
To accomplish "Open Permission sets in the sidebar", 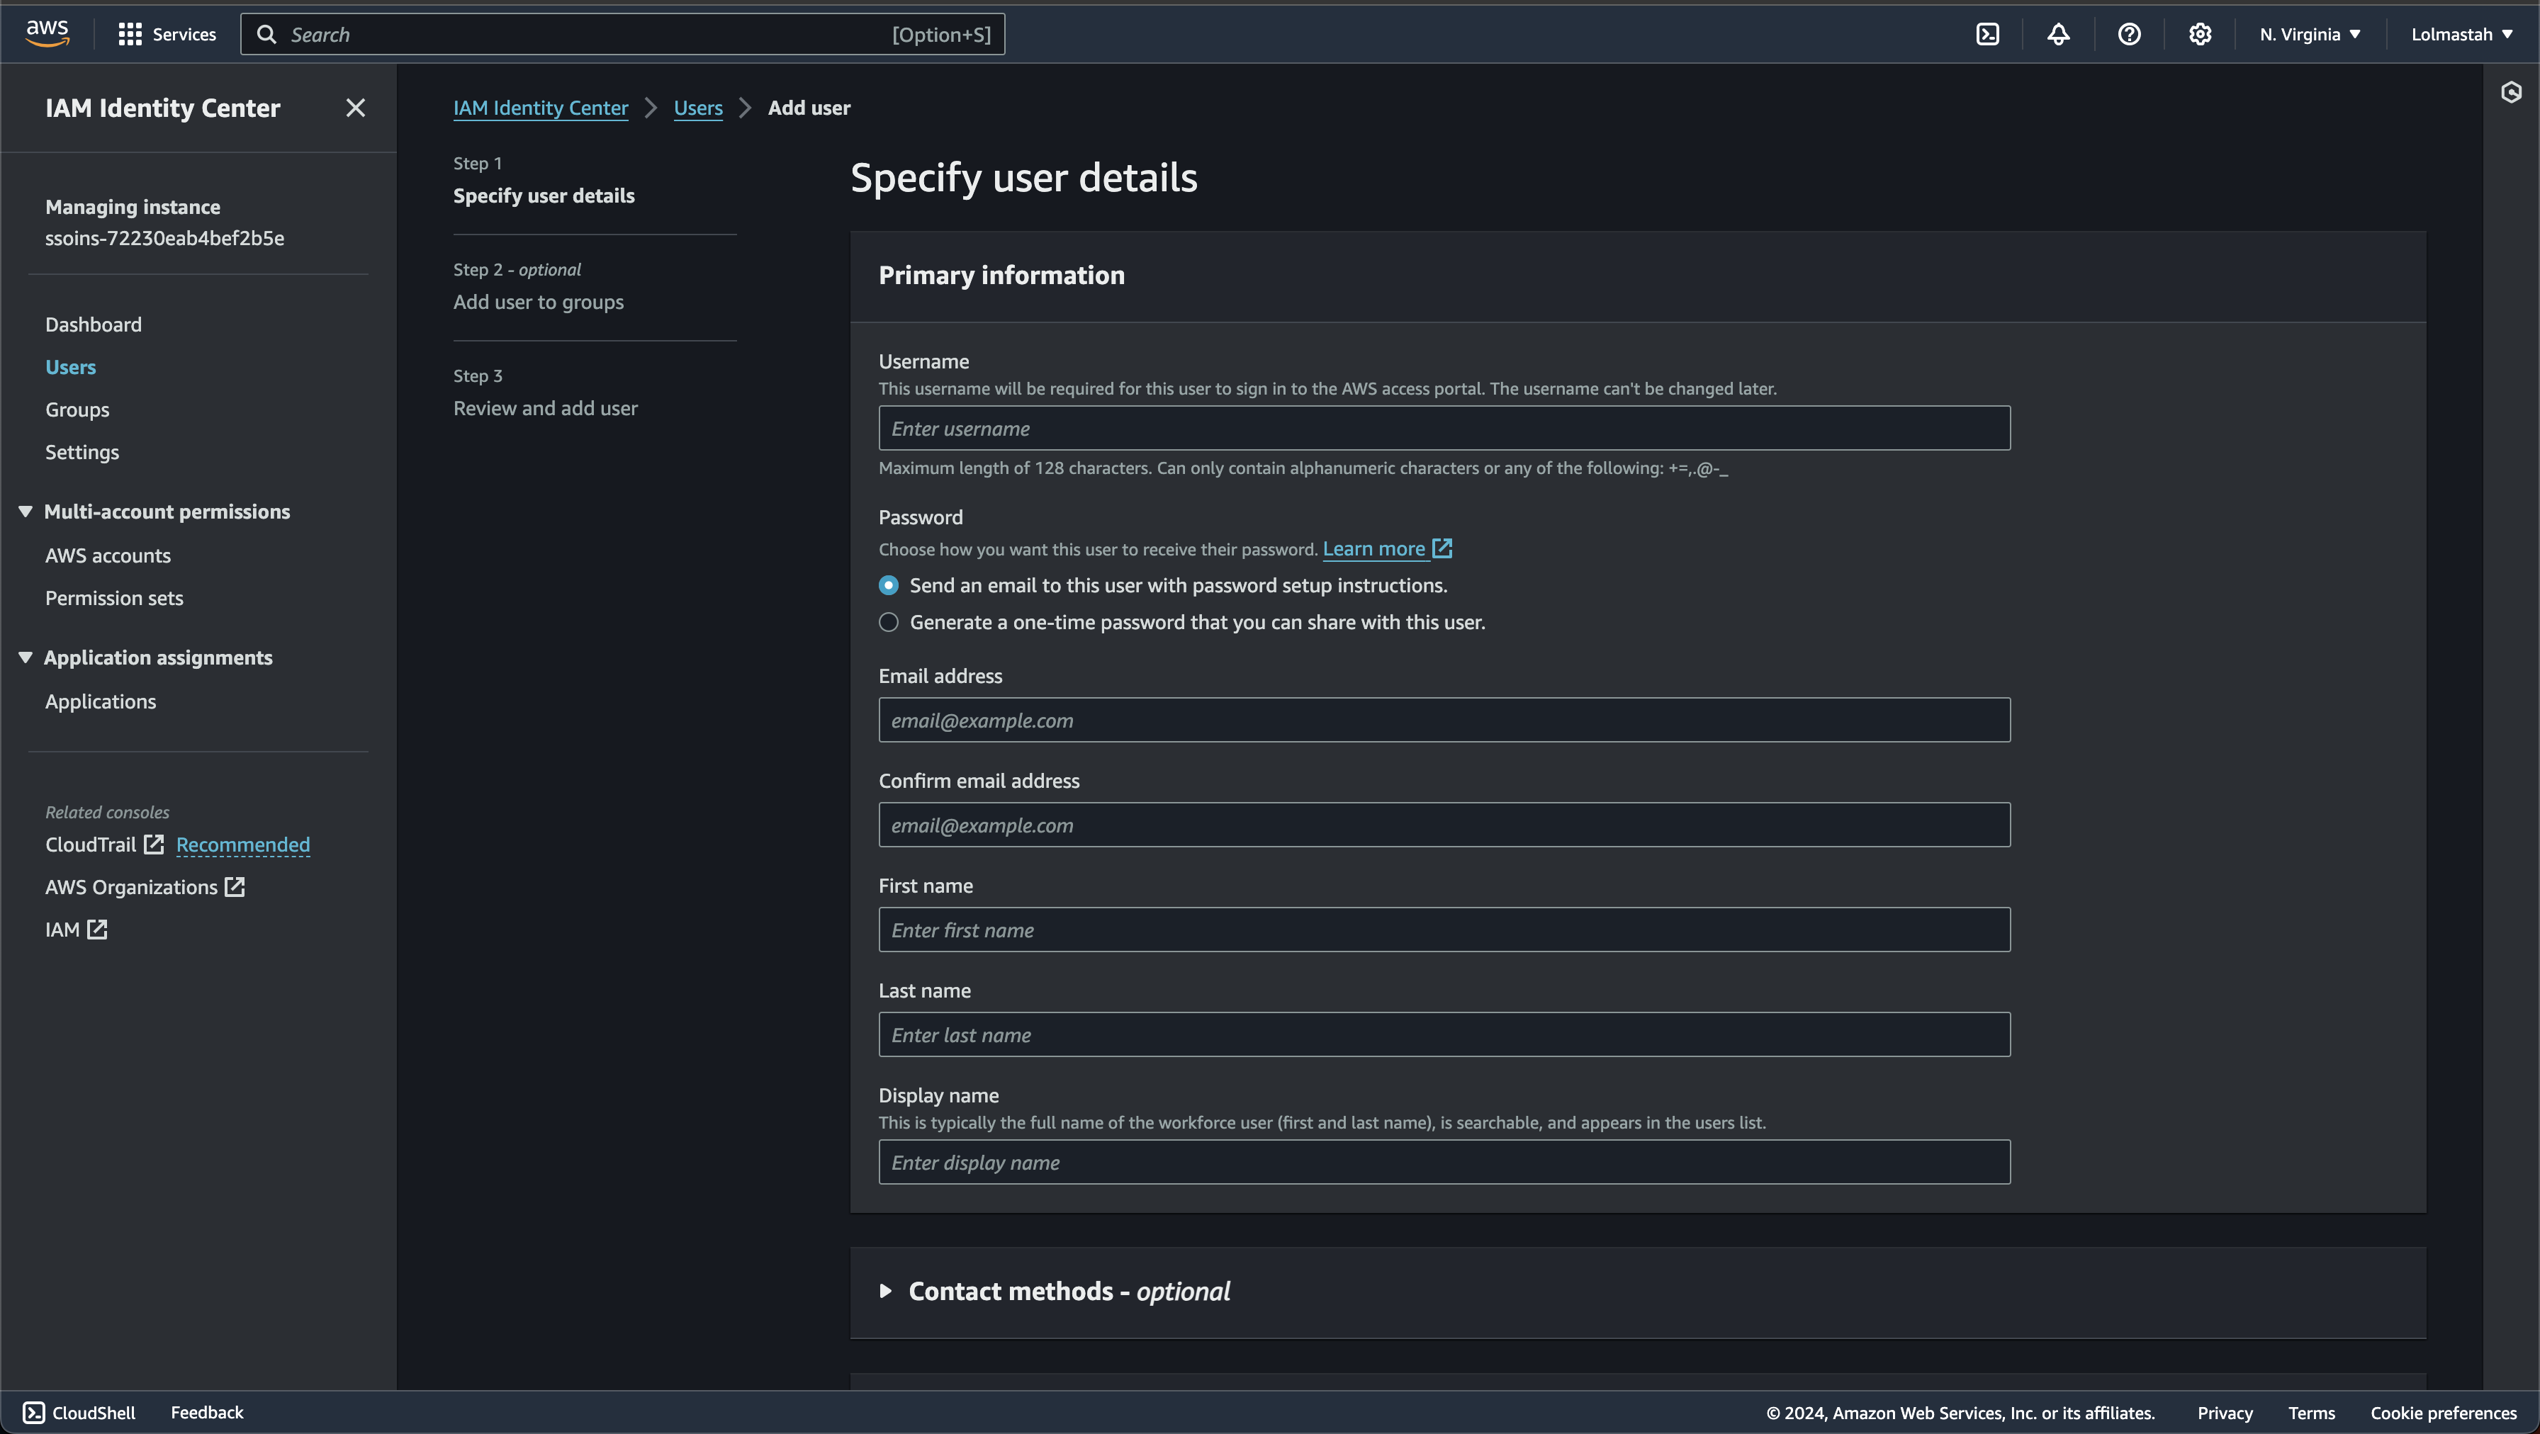I will click(x=114, y=597).
